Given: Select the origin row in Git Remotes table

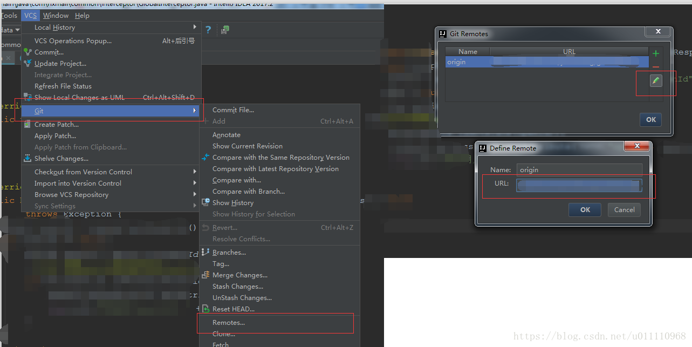Looking at the screenshot, I should click(547, 62).
